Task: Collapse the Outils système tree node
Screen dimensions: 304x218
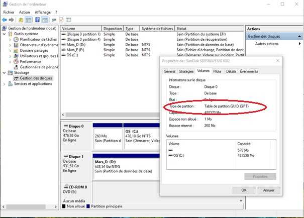Action: (4, 34)
